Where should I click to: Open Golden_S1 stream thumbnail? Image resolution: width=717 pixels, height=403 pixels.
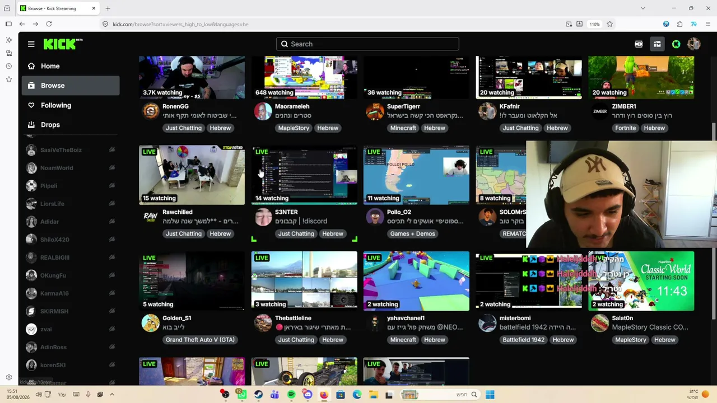192,281
